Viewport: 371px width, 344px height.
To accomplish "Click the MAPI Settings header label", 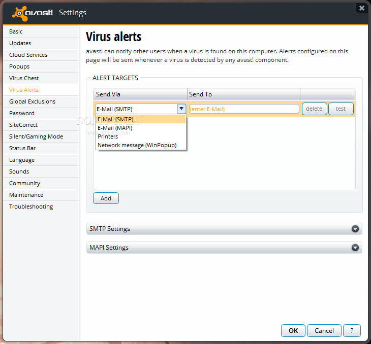I will (x=109, y=248).
